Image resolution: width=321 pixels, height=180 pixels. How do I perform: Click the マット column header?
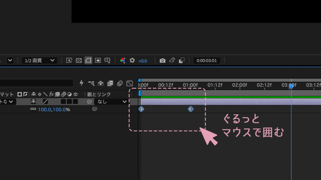7,94
